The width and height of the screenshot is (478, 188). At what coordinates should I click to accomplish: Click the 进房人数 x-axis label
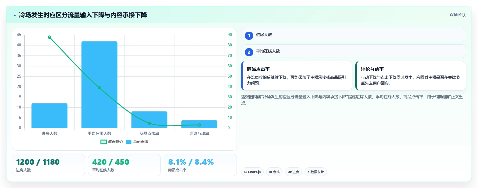click(49, 133)
